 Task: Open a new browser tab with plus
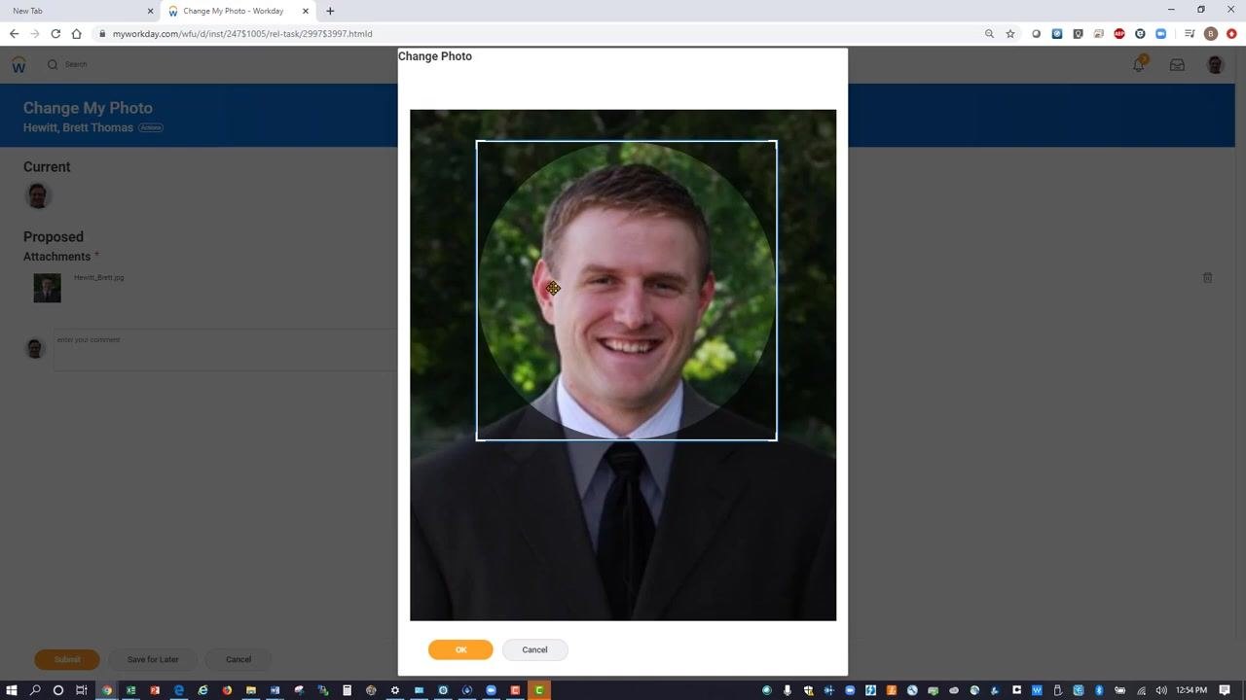[x=330, y=11]
